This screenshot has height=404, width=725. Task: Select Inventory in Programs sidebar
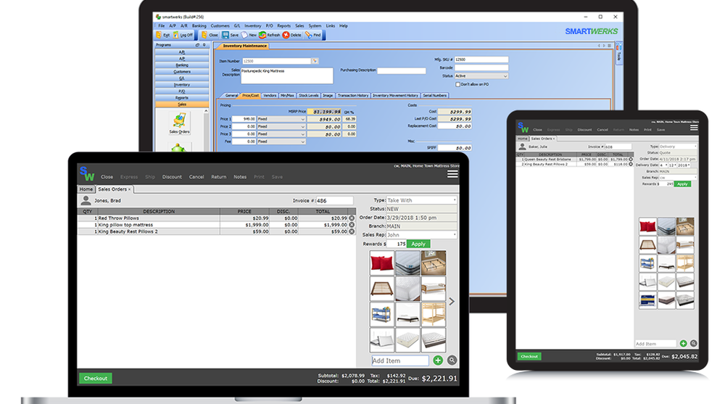coord(182,85)
